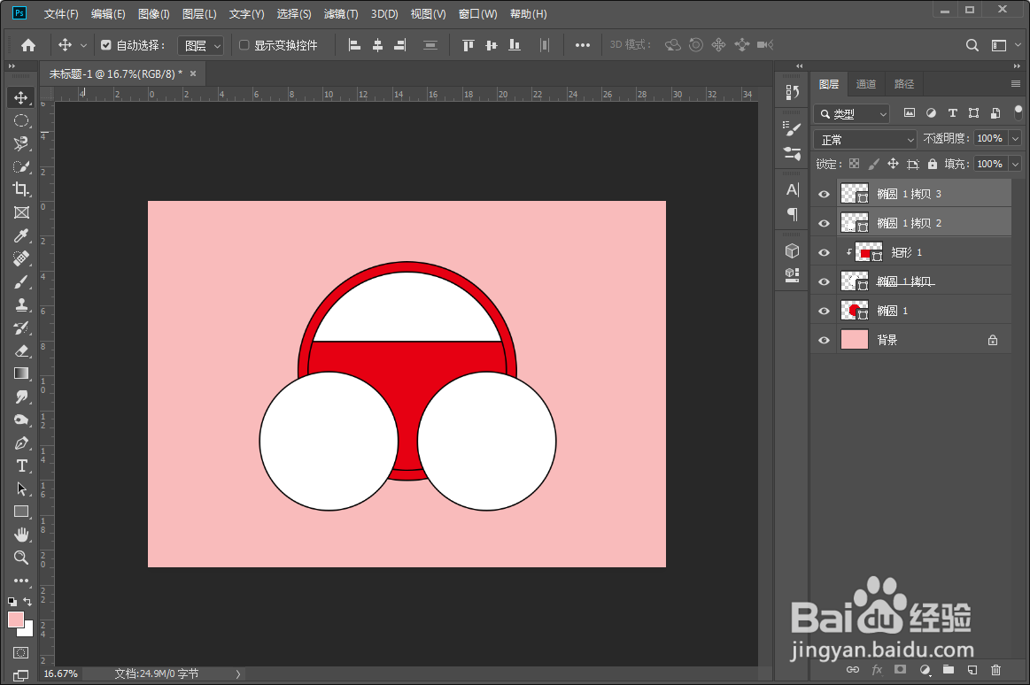Open the 图层 auto-select target dropdown
The height and width of the screenshot is (685, 1030).
click(x=202, y=45)
